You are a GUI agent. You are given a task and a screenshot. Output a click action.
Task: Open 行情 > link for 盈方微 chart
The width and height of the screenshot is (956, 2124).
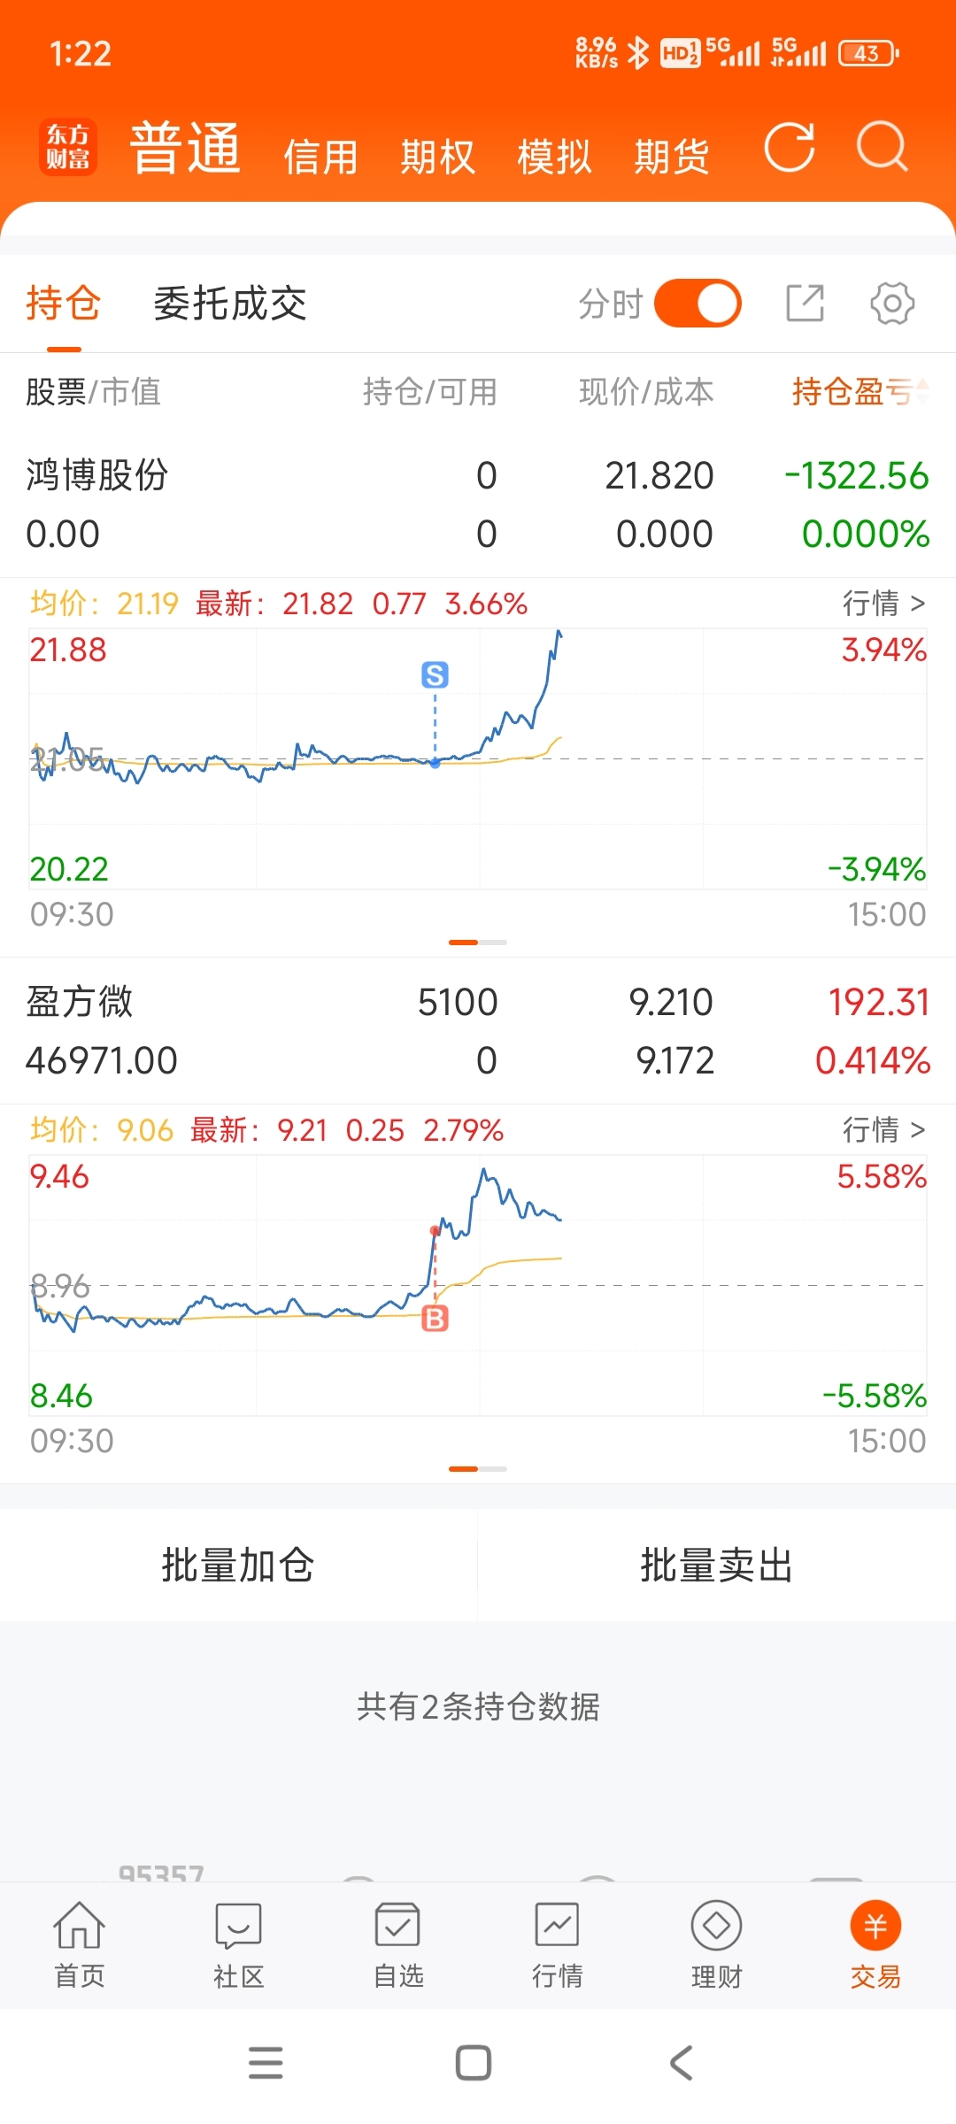[883, 1130]
